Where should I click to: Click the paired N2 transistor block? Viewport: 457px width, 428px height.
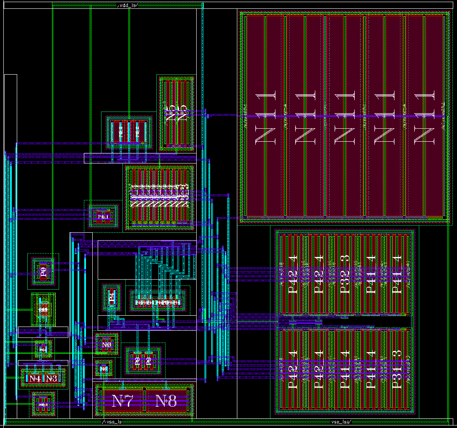143,361
